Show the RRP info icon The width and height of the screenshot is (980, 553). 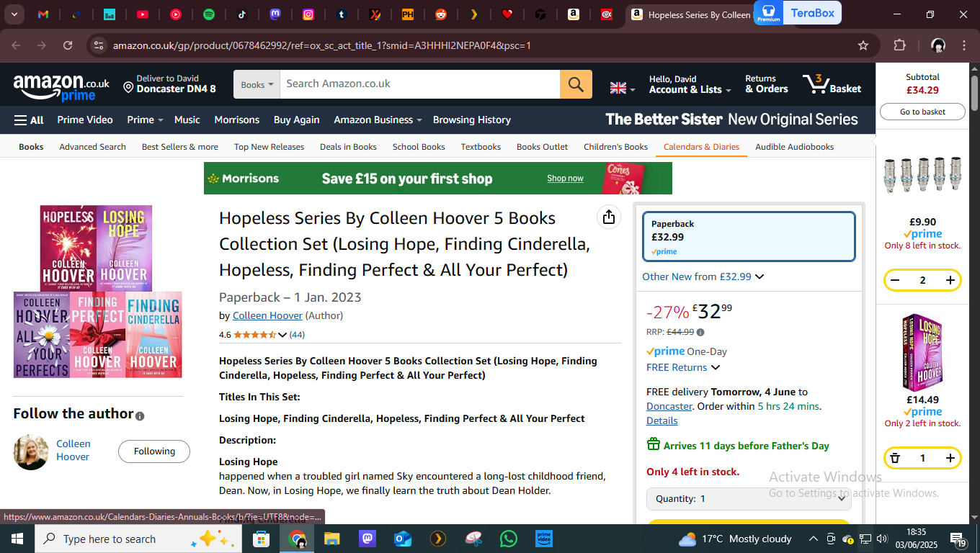[x=700, y=332]
